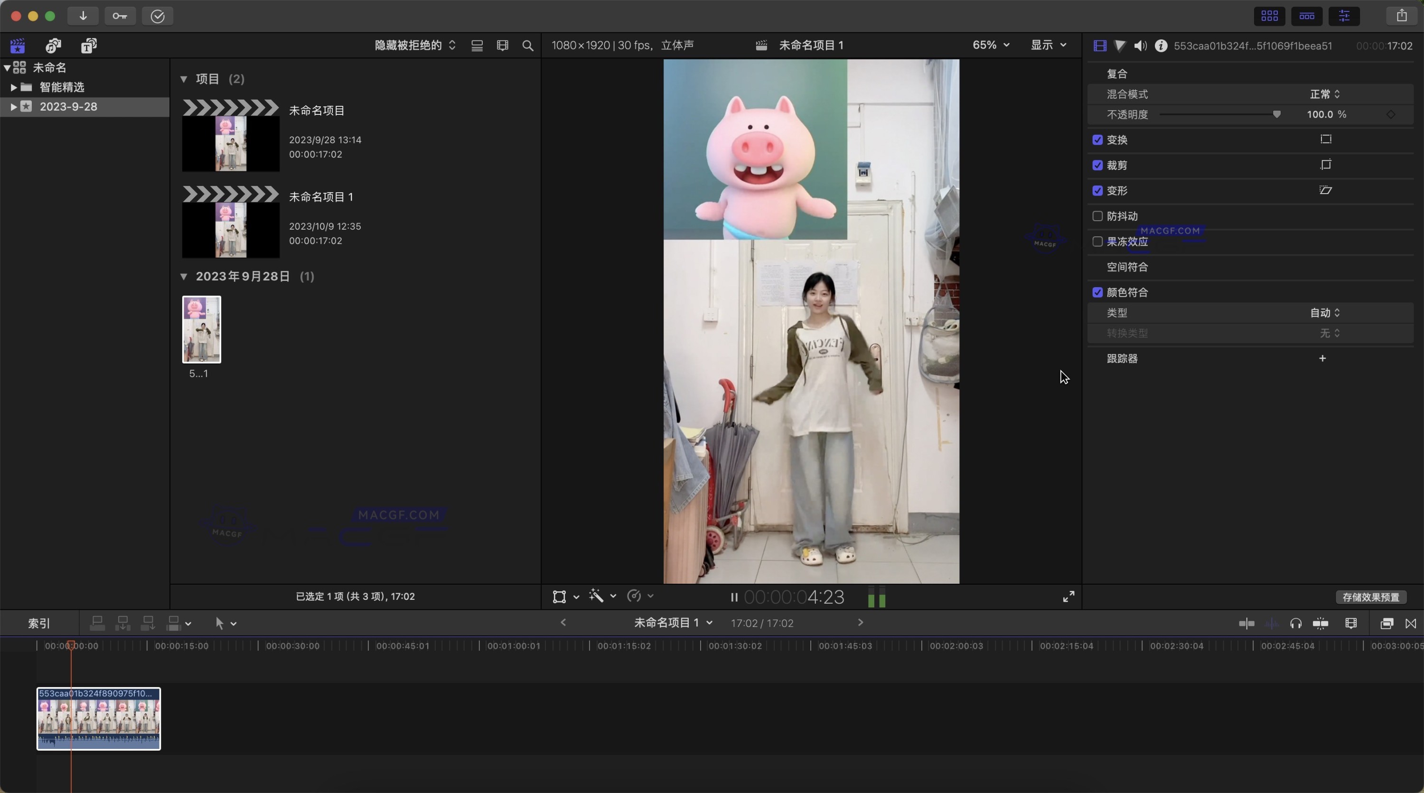Image resolution: width=1424 pixels, height=793 pixels.
Task: Open the Photos and Audio sidebar icon
Action: tap(53, 45)
